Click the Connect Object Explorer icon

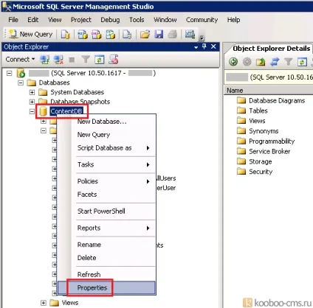coord(44,60)
